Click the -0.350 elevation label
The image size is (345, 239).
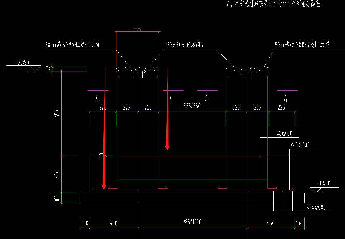click(22, 63)
